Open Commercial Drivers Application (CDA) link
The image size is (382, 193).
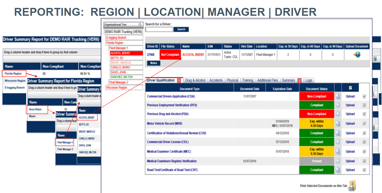171,96
